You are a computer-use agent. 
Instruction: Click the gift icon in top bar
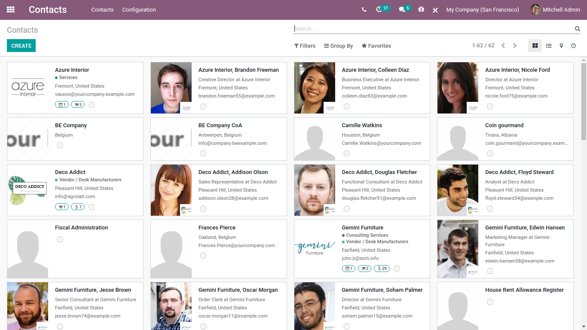point(421,9)
